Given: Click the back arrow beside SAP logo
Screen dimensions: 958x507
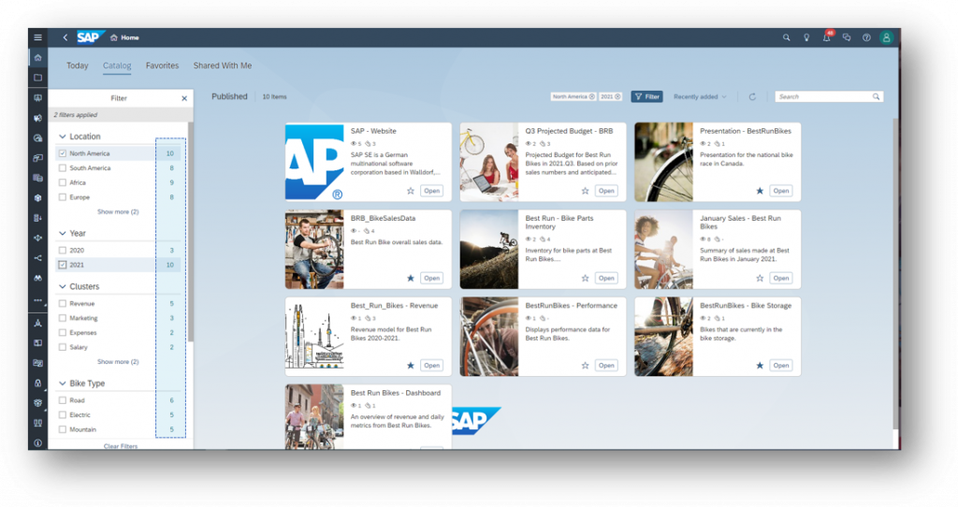Looking at the screenshot, I should pyautogui.click(x=65, y=37).
